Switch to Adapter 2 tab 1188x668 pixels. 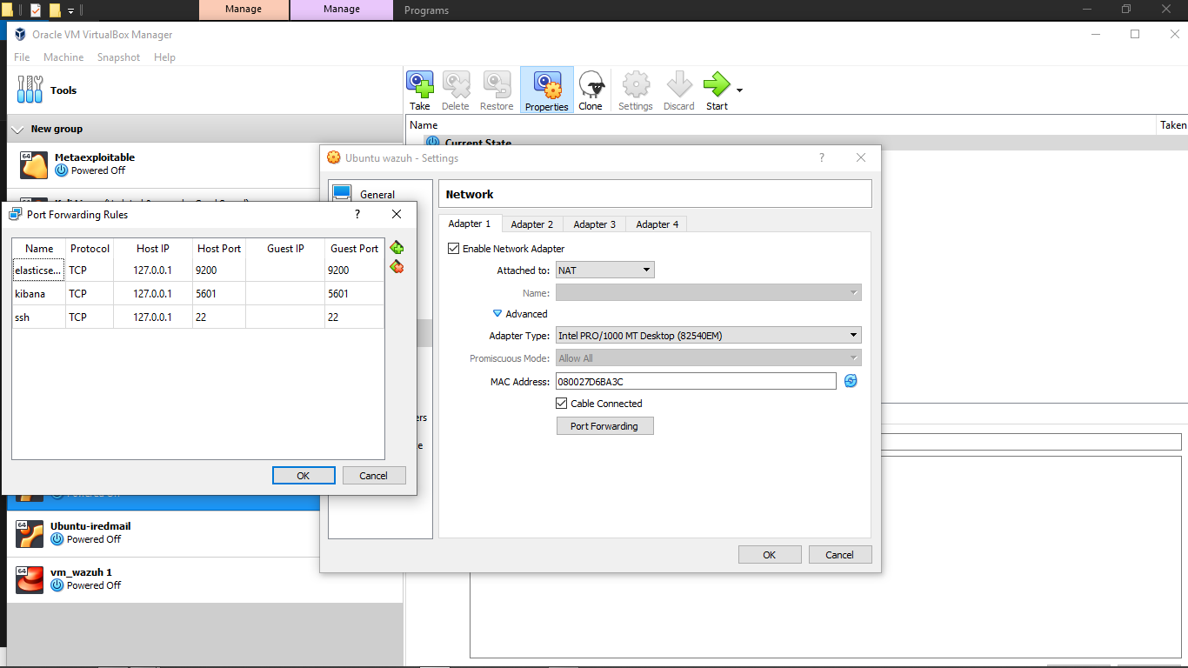(532, 224)
